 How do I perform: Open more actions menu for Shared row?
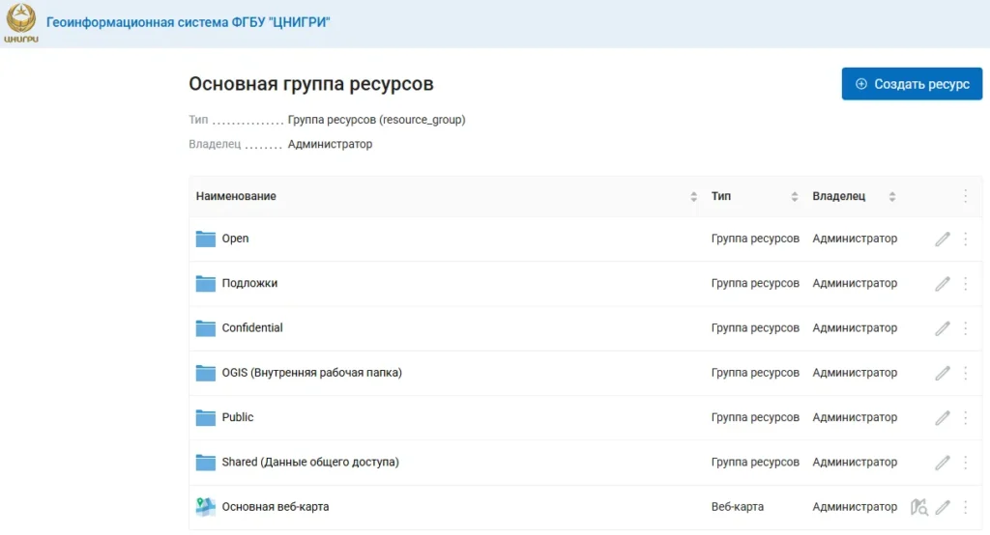point(966,463)
